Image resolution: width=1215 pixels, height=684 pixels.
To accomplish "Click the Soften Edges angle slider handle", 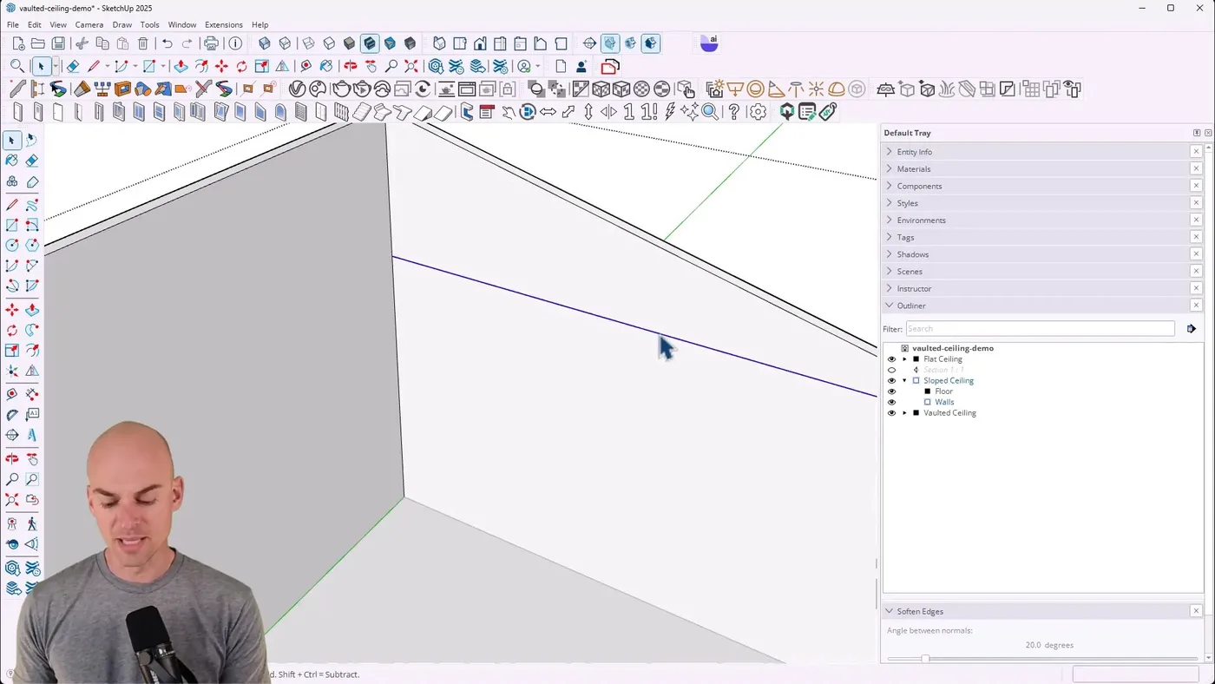I will [x=925, y=659].
